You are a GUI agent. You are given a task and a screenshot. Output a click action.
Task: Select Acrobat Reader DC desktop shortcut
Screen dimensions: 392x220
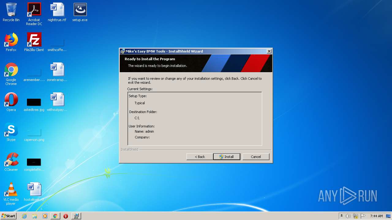(34, 14)
